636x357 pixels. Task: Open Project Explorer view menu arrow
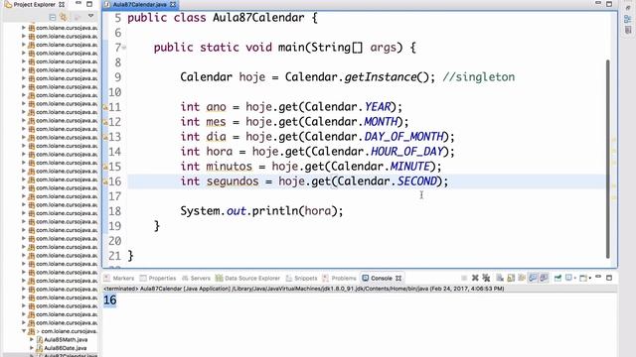(90, 16)
